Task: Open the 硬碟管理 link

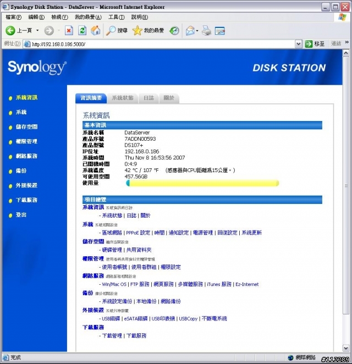Action: point(112,250)
